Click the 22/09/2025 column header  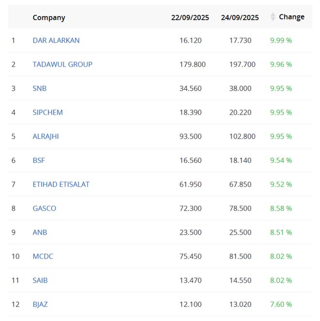pyautogui.click(x=190, y=17)
